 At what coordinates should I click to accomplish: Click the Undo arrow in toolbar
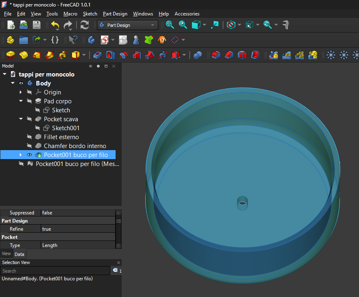[55, 25]
